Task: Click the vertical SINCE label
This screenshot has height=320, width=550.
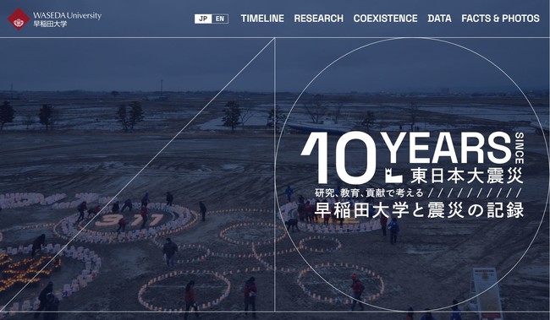Action: tap(520, 148)
